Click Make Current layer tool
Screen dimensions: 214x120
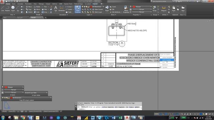coord(97,9)
